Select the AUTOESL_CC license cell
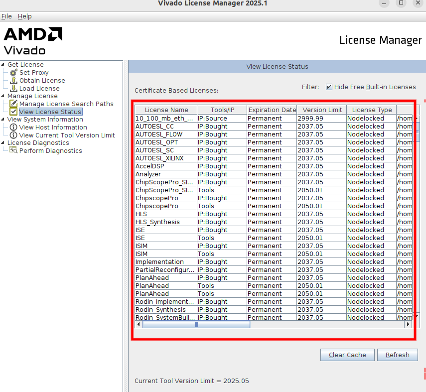This screenshot has height=392, width=426. tap(166, 127)
